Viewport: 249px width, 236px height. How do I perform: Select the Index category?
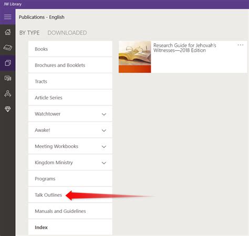tap(70, 227)
